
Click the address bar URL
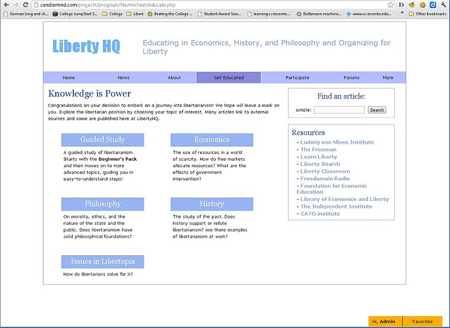click(x=108, y=5)
